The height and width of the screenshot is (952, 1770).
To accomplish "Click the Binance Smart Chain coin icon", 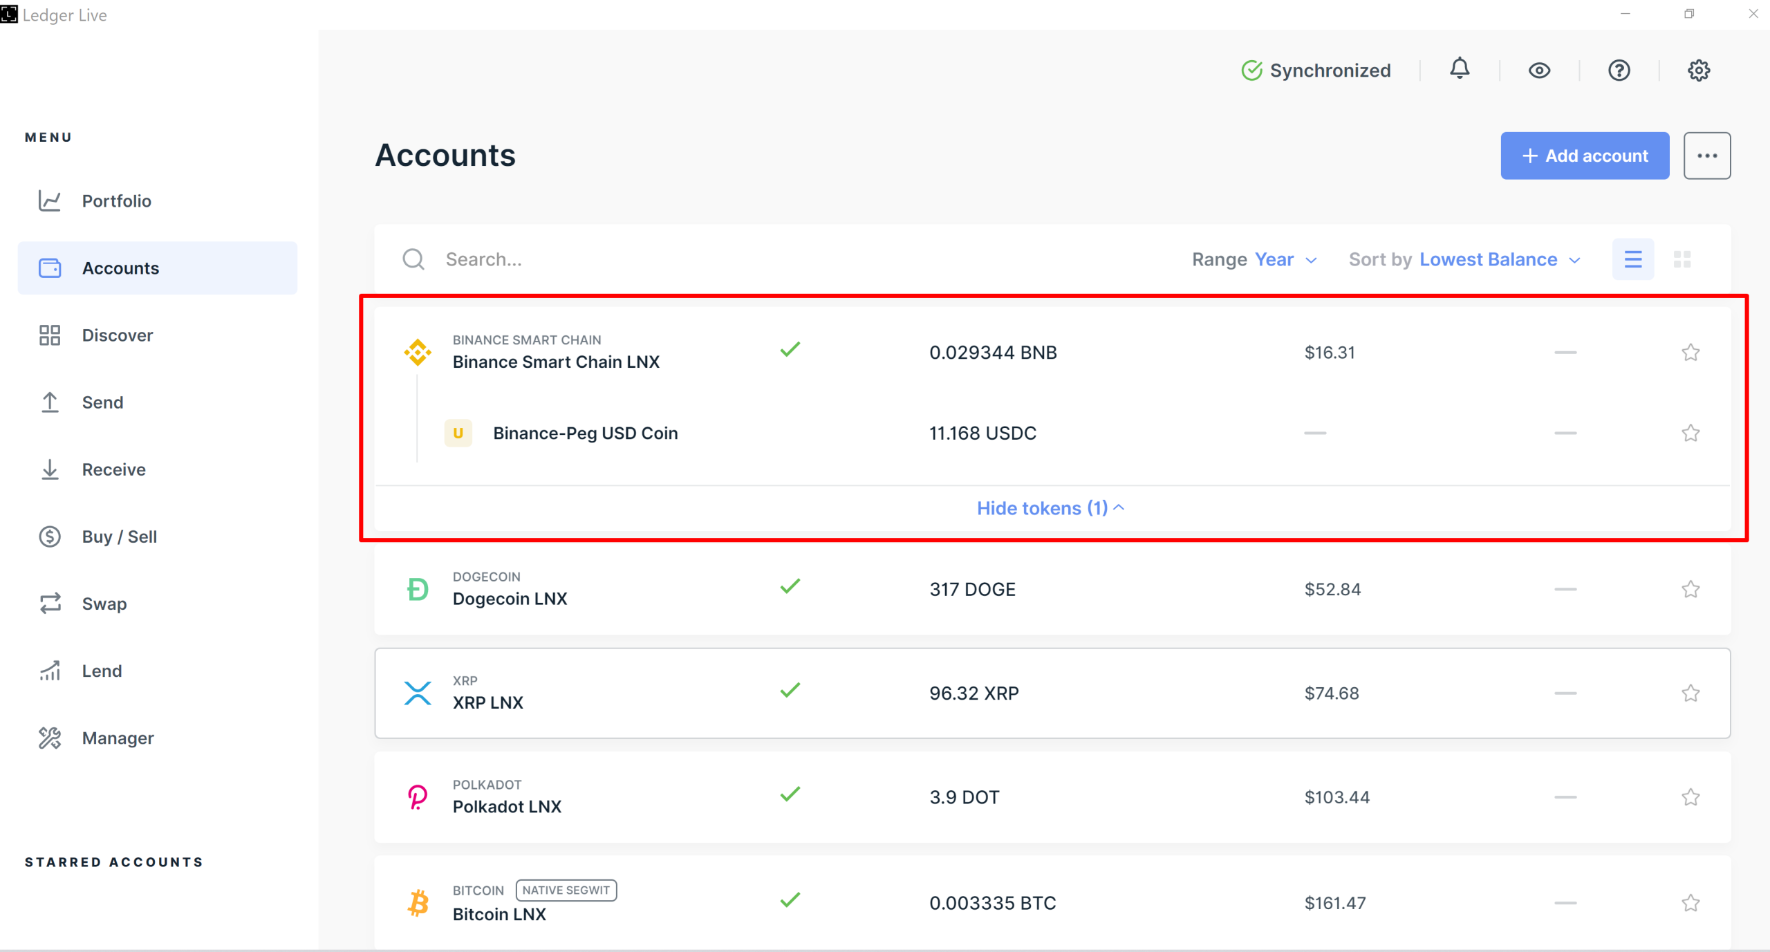I will click(418, 353).
